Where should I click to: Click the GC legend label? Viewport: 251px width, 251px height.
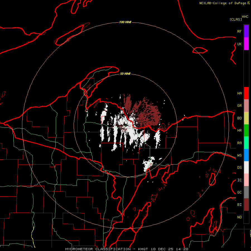point(239,192)
